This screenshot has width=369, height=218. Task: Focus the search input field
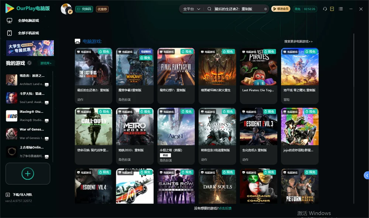238,9
